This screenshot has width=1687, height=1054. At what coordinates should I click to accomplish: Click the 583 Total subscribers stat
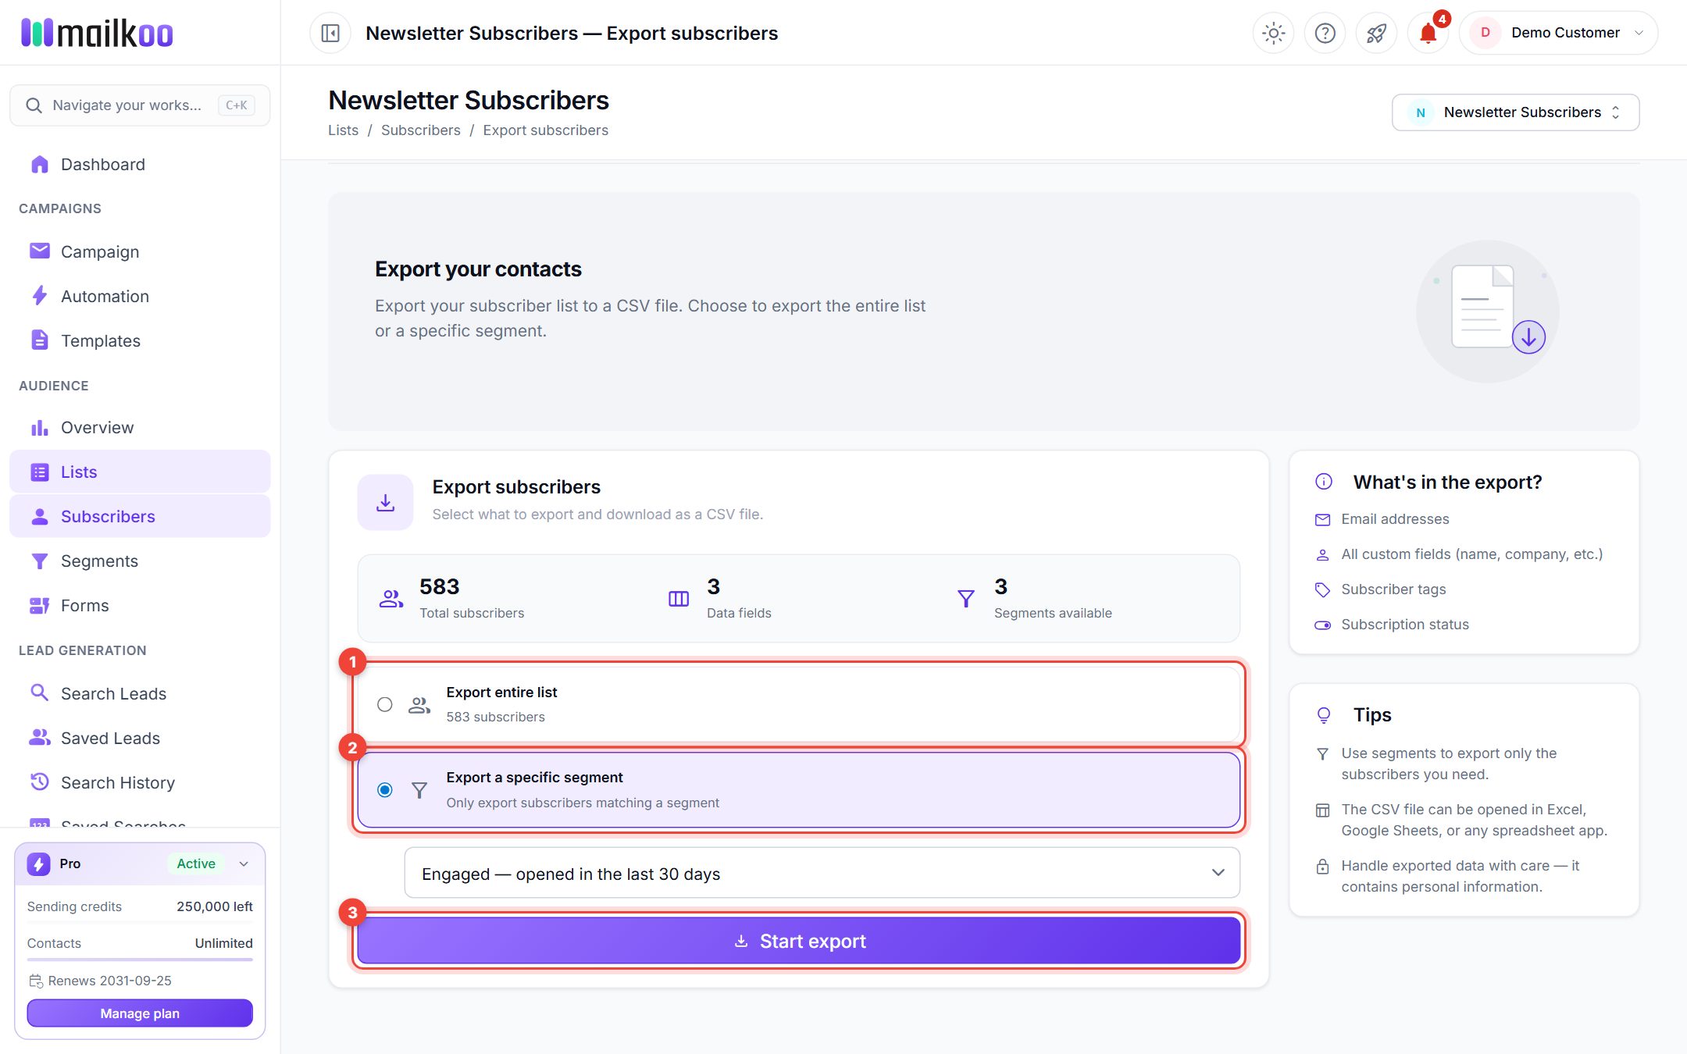point(452,599)
